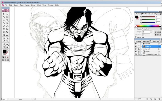Switch to the Brushes tab
Screen dimensions: 162x101
point(138,14)
